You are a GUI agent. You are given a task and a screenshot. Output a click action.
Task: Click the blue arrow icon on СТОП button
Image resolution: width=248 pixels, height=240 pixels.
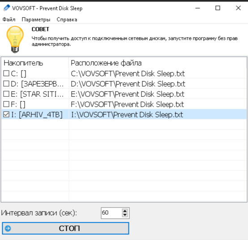tap(8, 228)
